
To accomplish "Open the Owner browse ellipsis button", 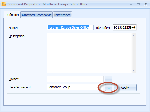I will [108, 79].
